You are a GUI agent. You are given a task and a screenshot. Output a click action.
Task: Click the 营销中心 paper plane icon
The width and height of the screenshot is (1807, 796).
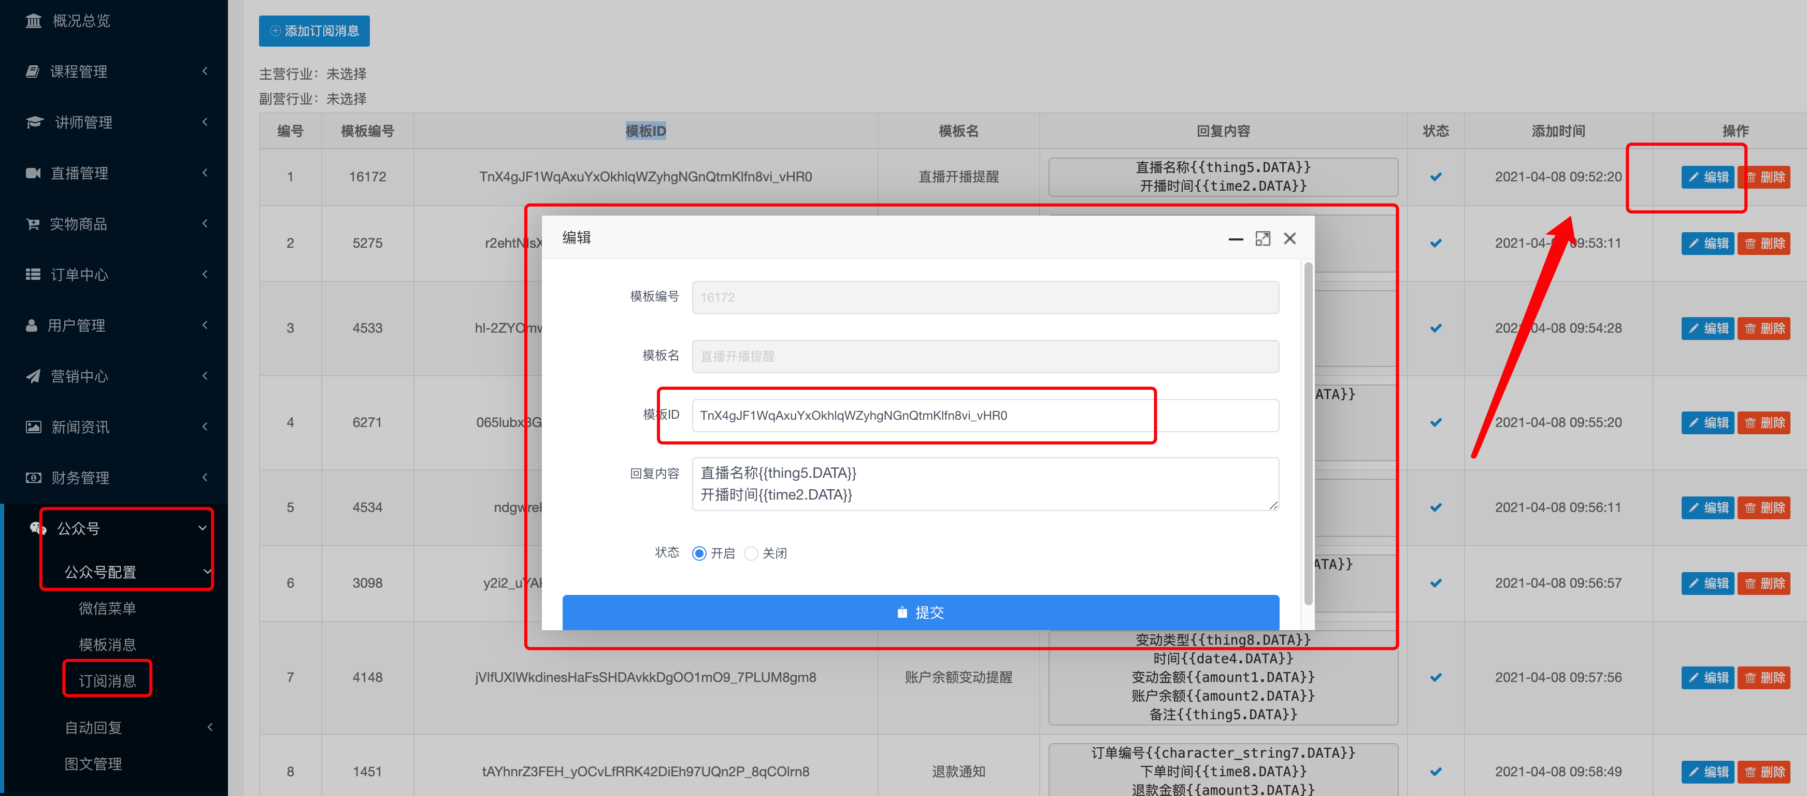(x=33, y=376)
